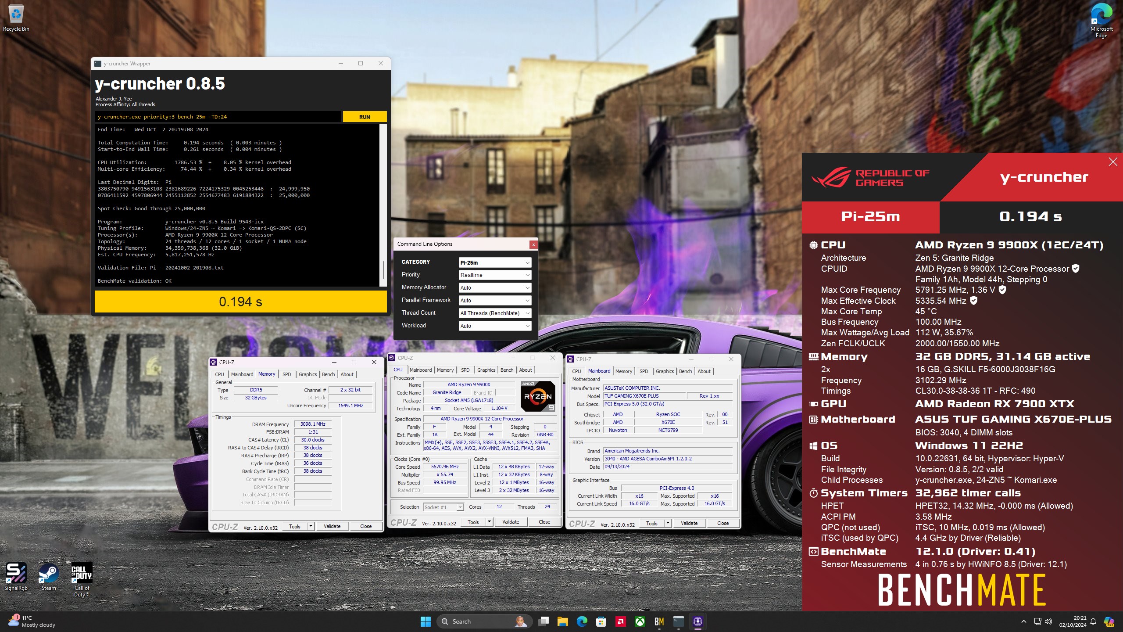The width and height of the screenshot is (1123, 632).
Task: Open AMD Software from the taskbar
Action: click(621, 621)
